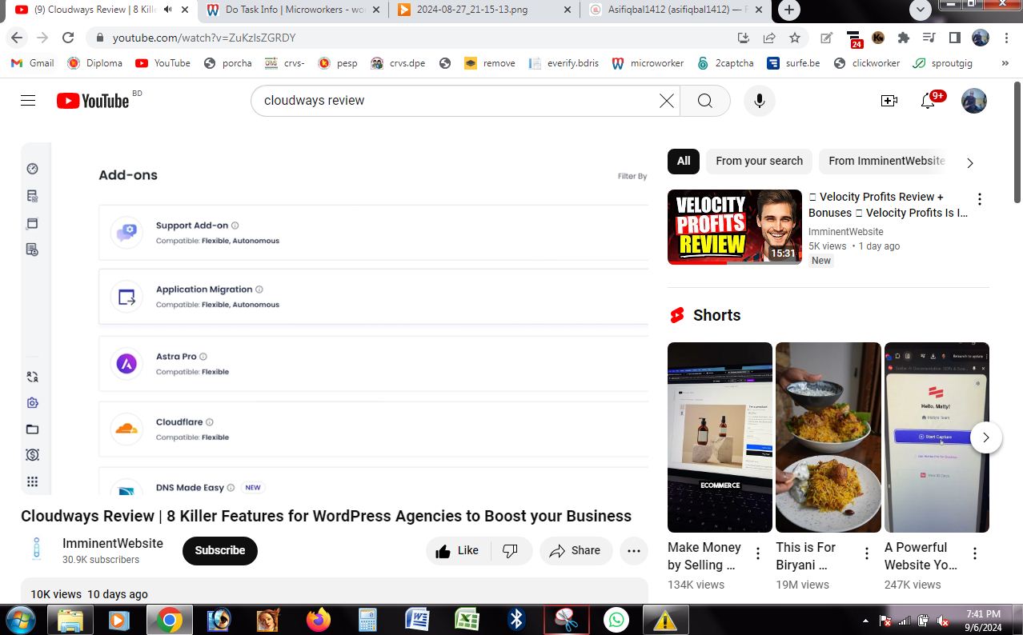Expand hidden bookmarks with double chevron
The image size is (1023, 635).
(x=1005, y=63)
